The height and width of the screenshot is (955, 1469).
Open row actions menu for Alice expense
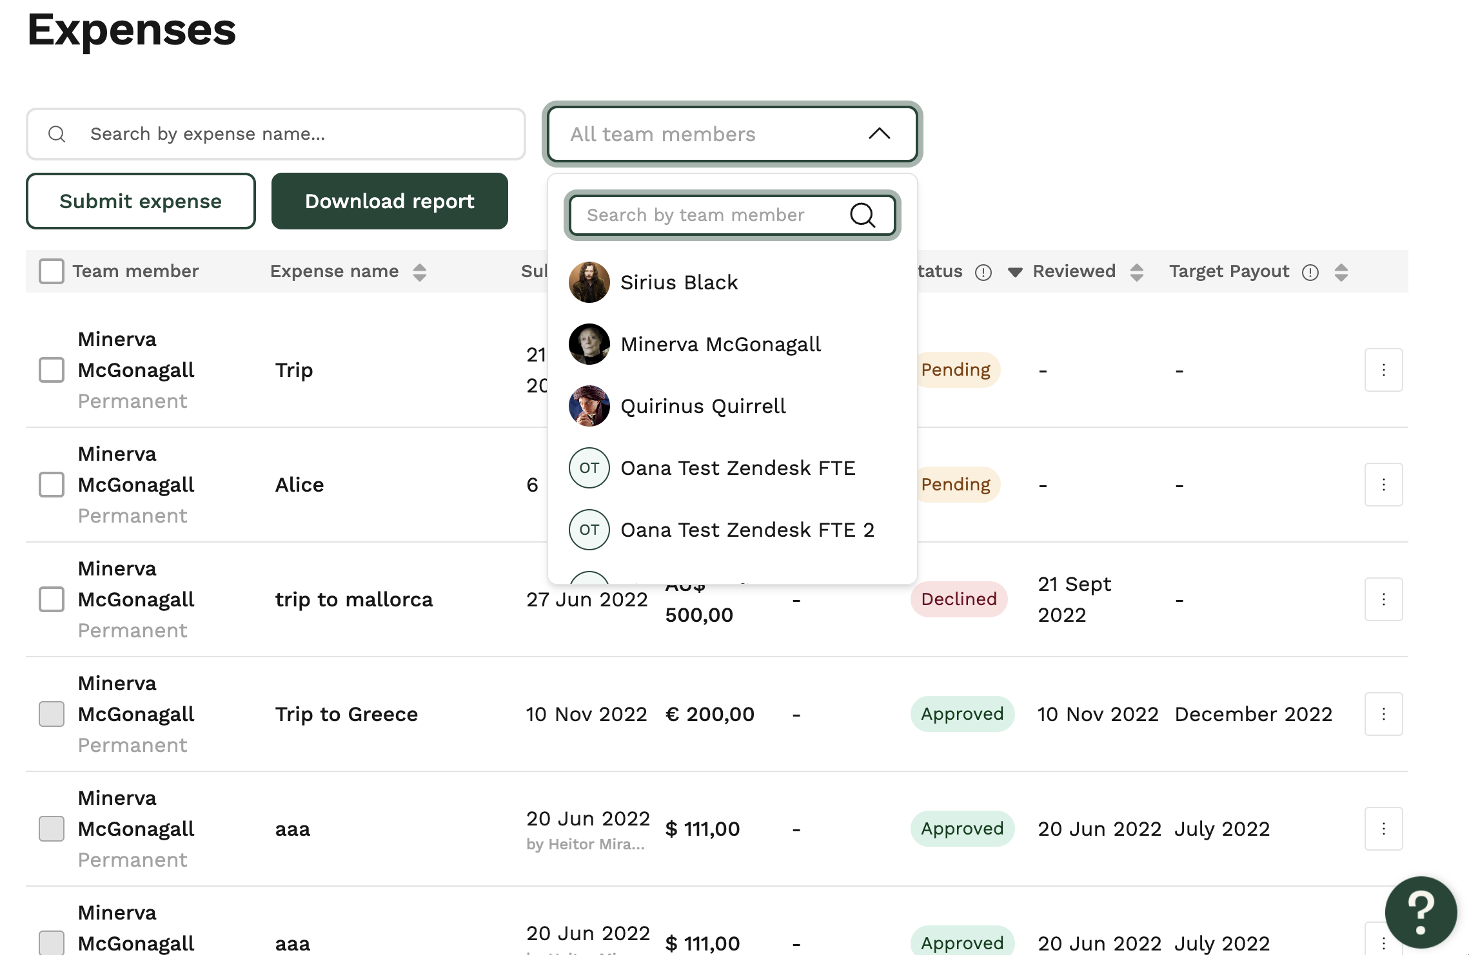coord(1384,485)
